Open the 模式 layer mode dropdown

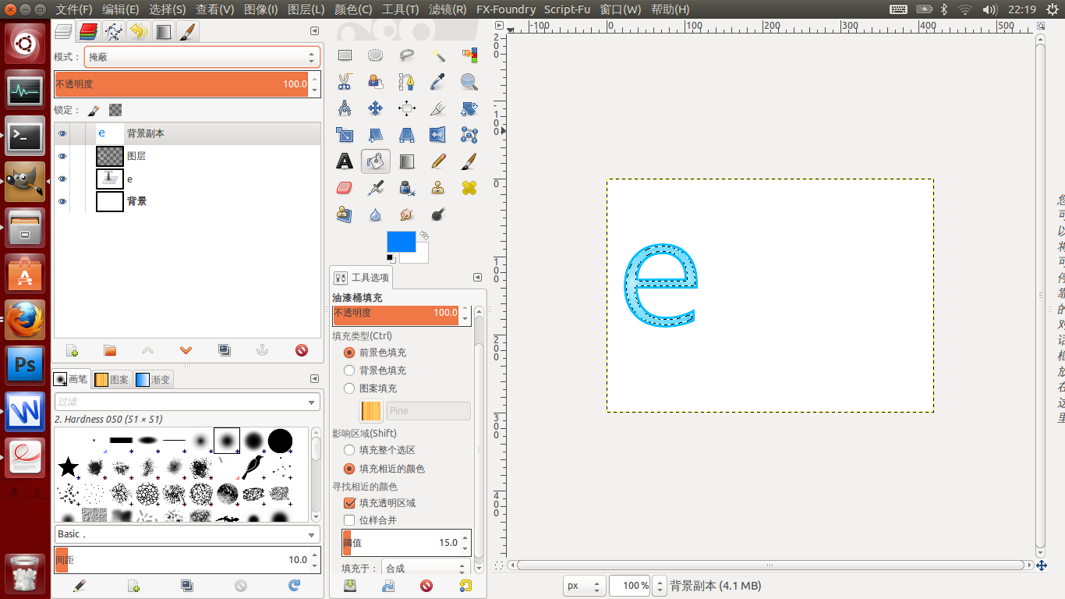pos(202,57)
